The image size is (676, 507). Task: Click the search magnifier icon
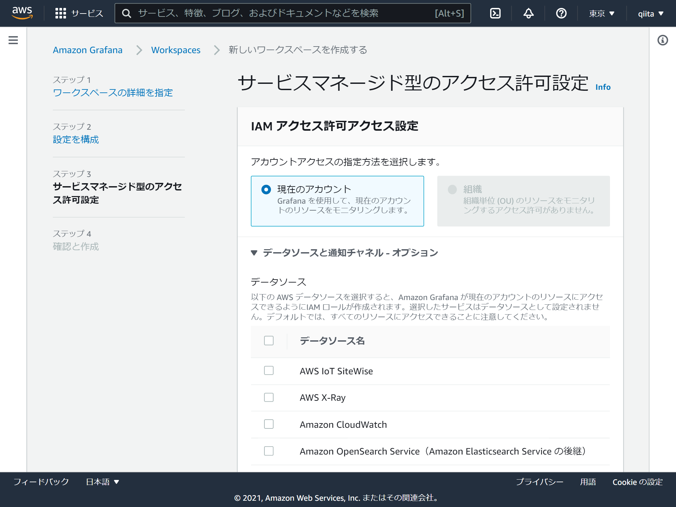[126, 13]
